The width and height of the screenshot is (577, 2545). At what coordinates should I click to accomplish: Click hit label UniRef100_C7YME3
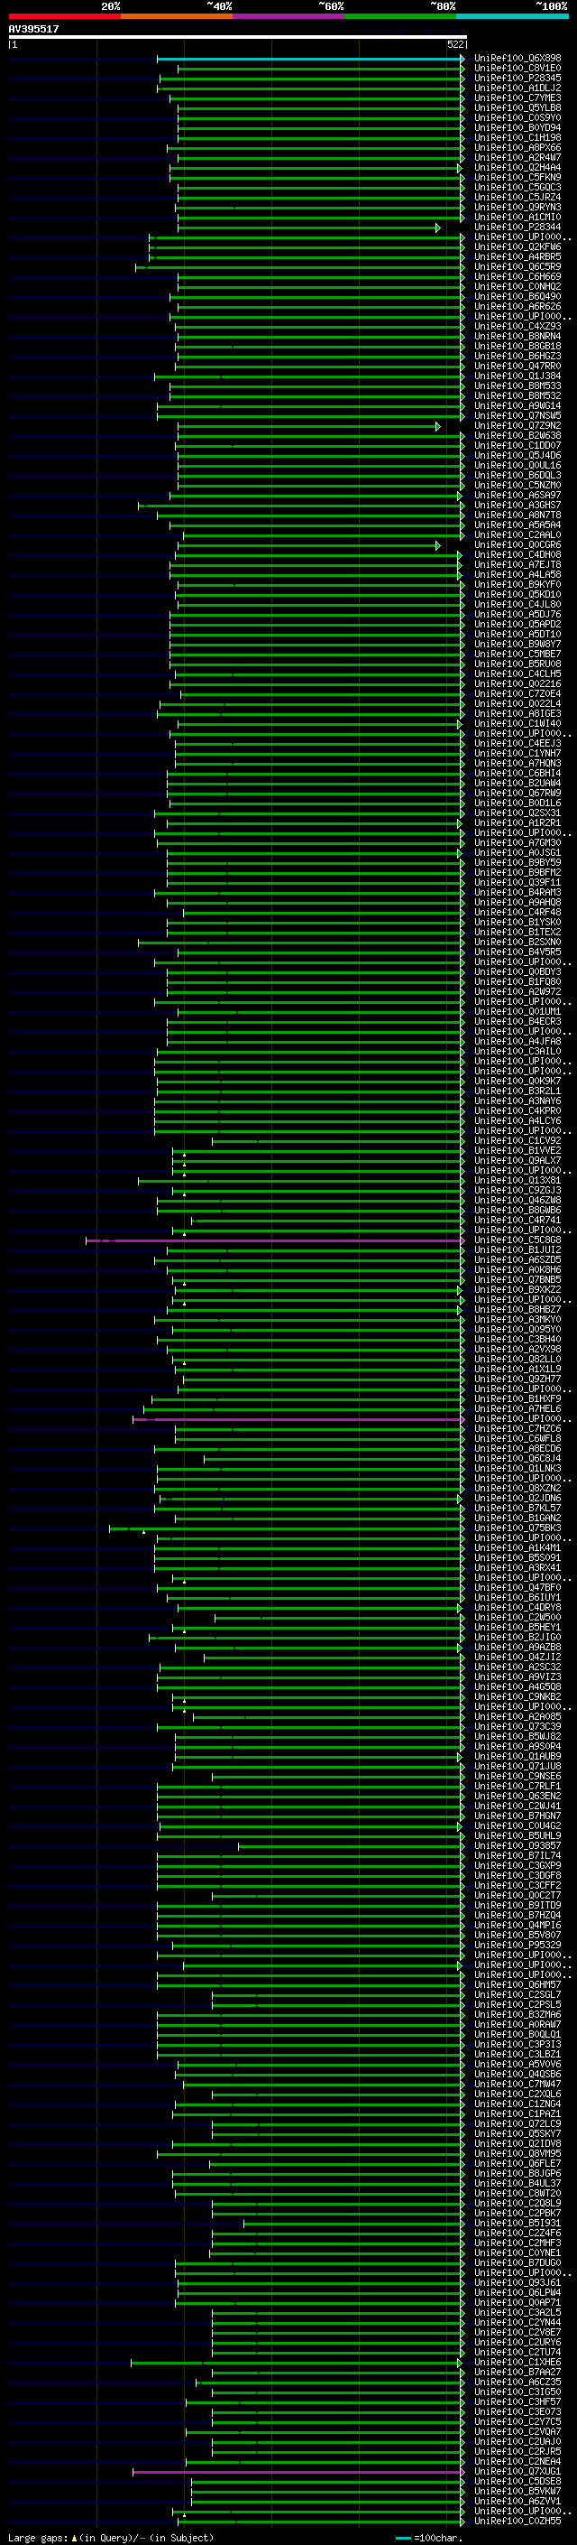517,98
